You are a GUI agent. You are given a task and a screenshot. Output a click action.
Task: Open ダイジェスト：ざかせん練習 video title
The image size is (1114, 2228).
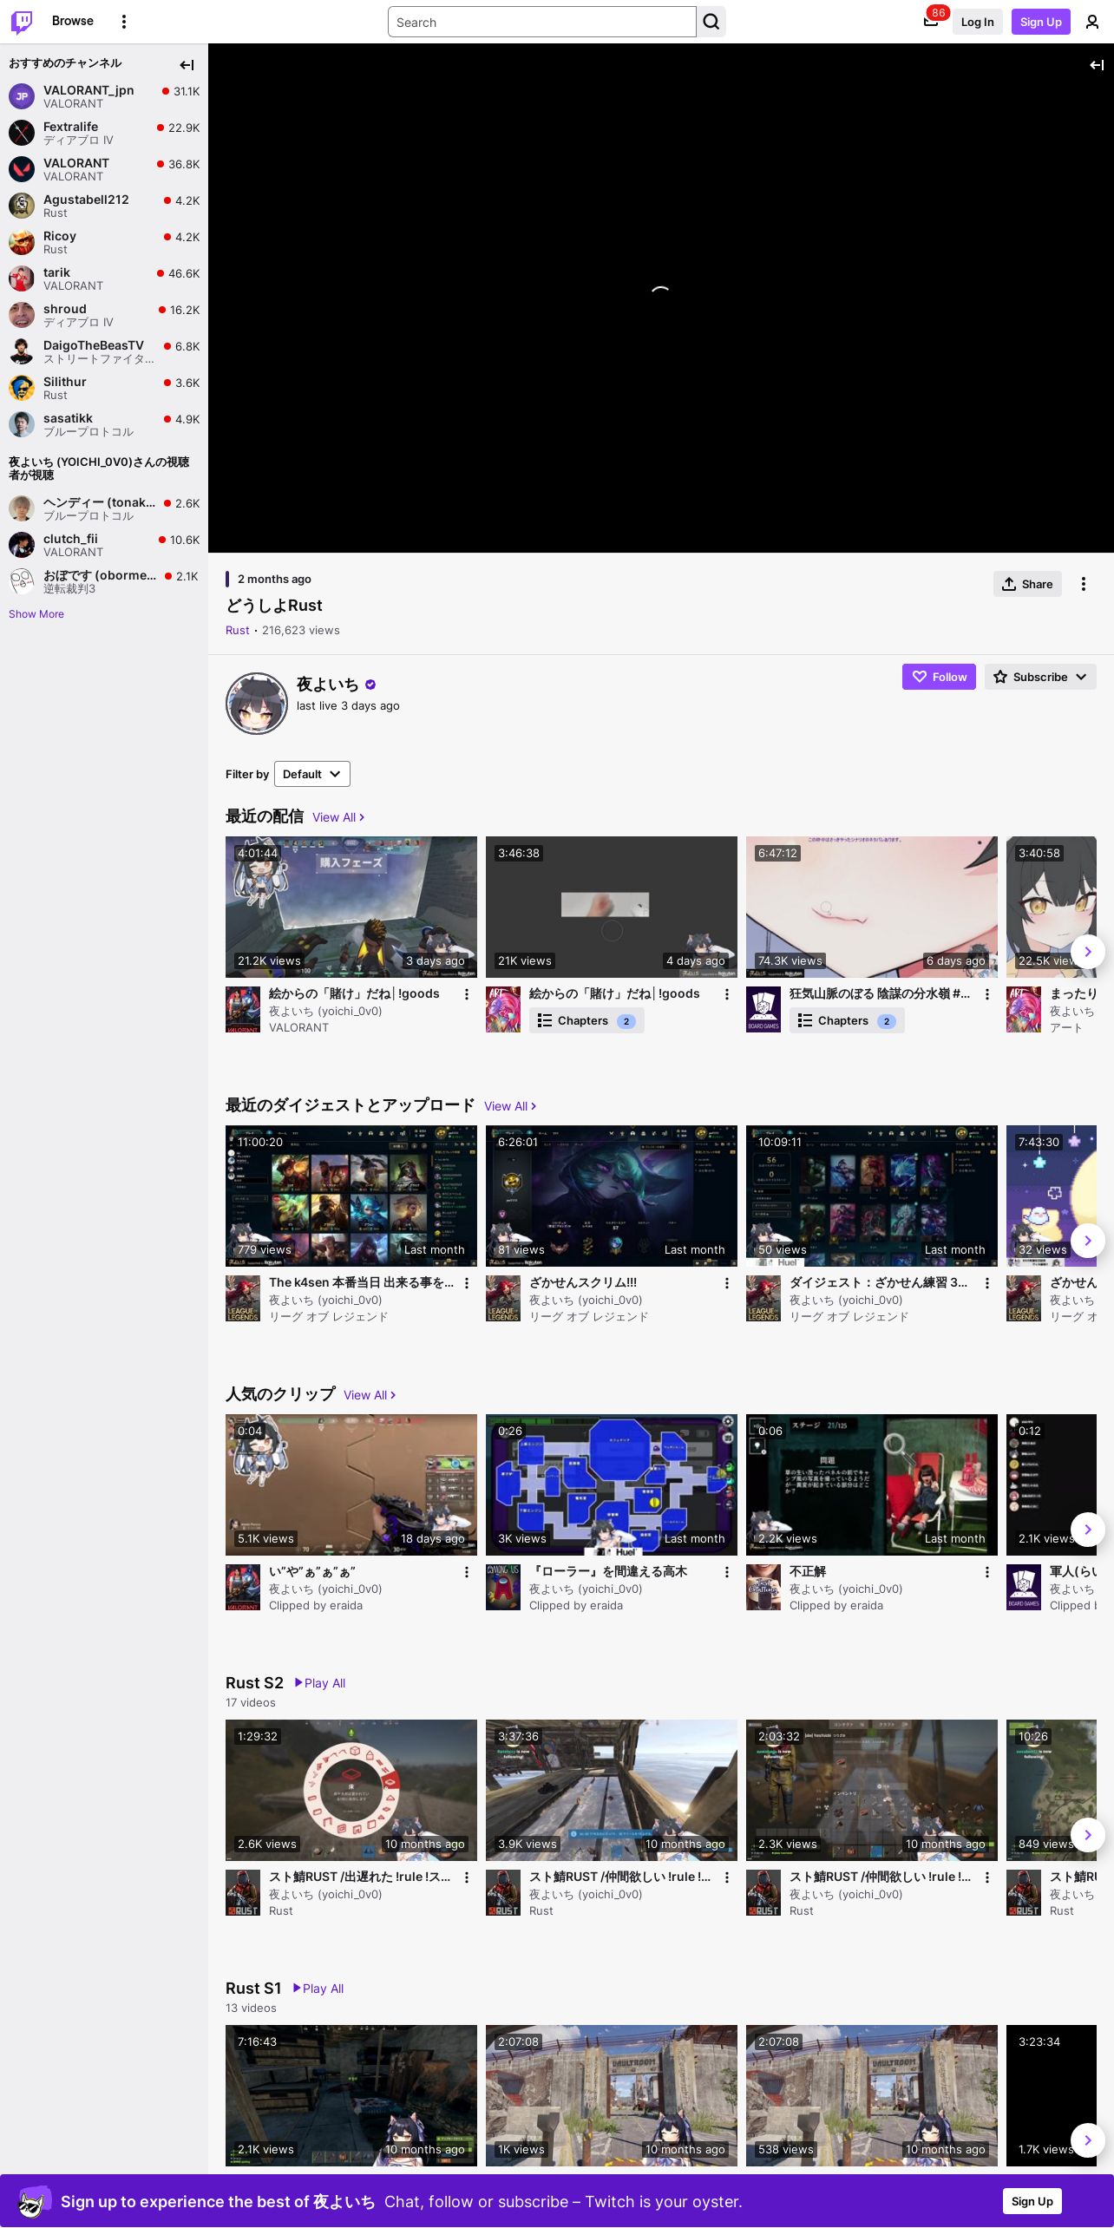878,1282
